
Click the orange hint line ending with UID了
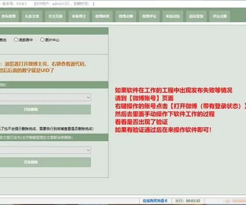coord(27,71)
